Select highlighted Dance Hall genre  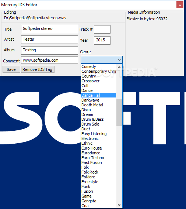(99, 95)
